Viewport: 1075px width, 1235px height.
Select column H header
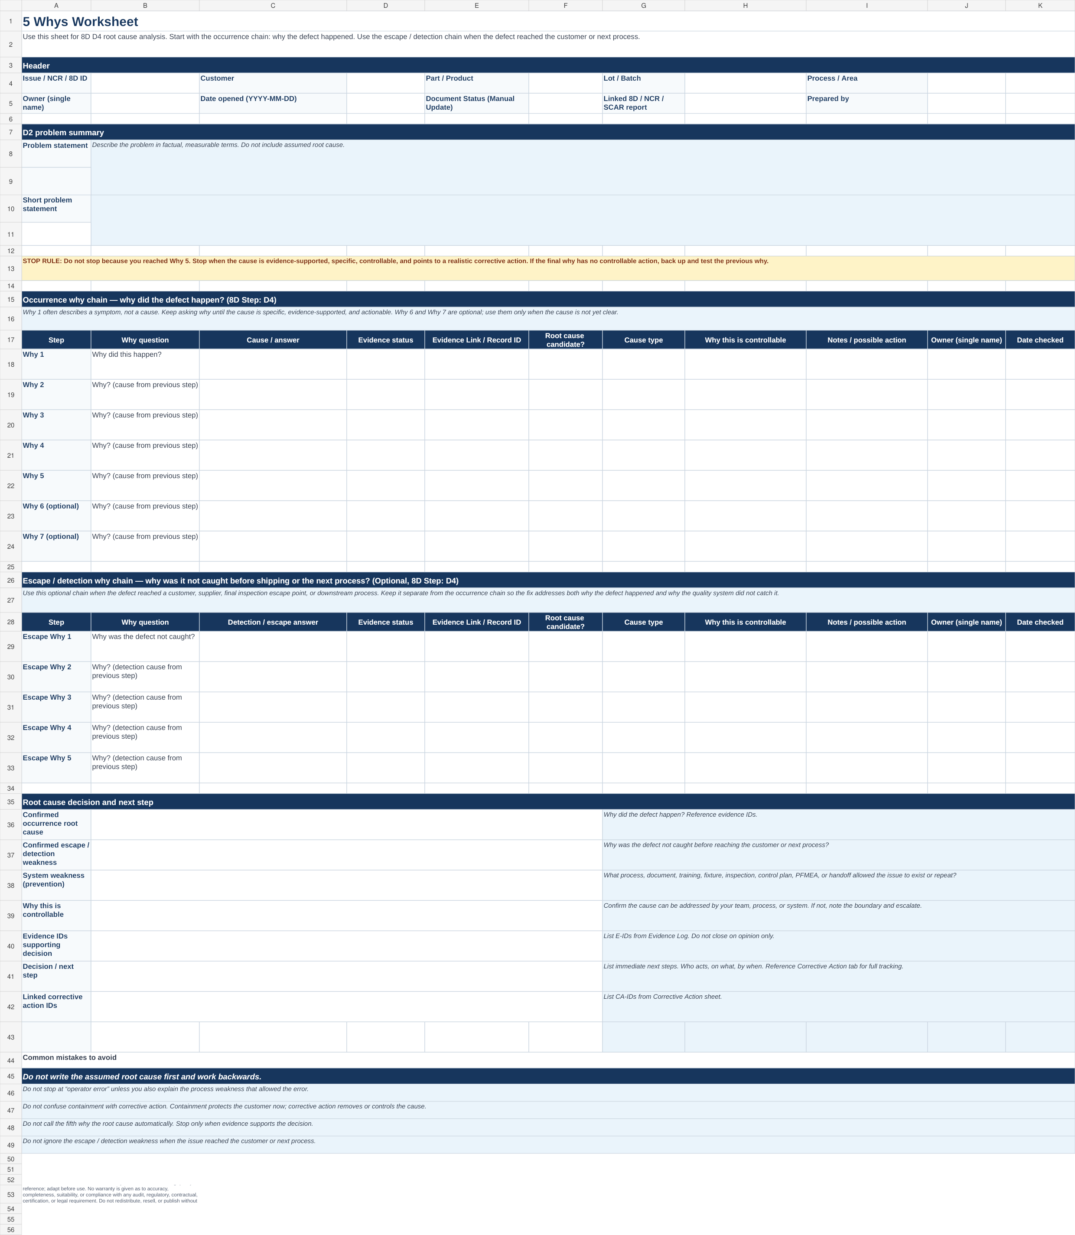745,5
